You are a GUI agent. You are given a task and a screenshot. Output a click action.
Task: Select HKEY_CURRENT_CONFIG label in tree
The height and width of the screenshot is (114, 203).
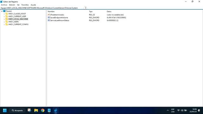(x=18, y=24)
